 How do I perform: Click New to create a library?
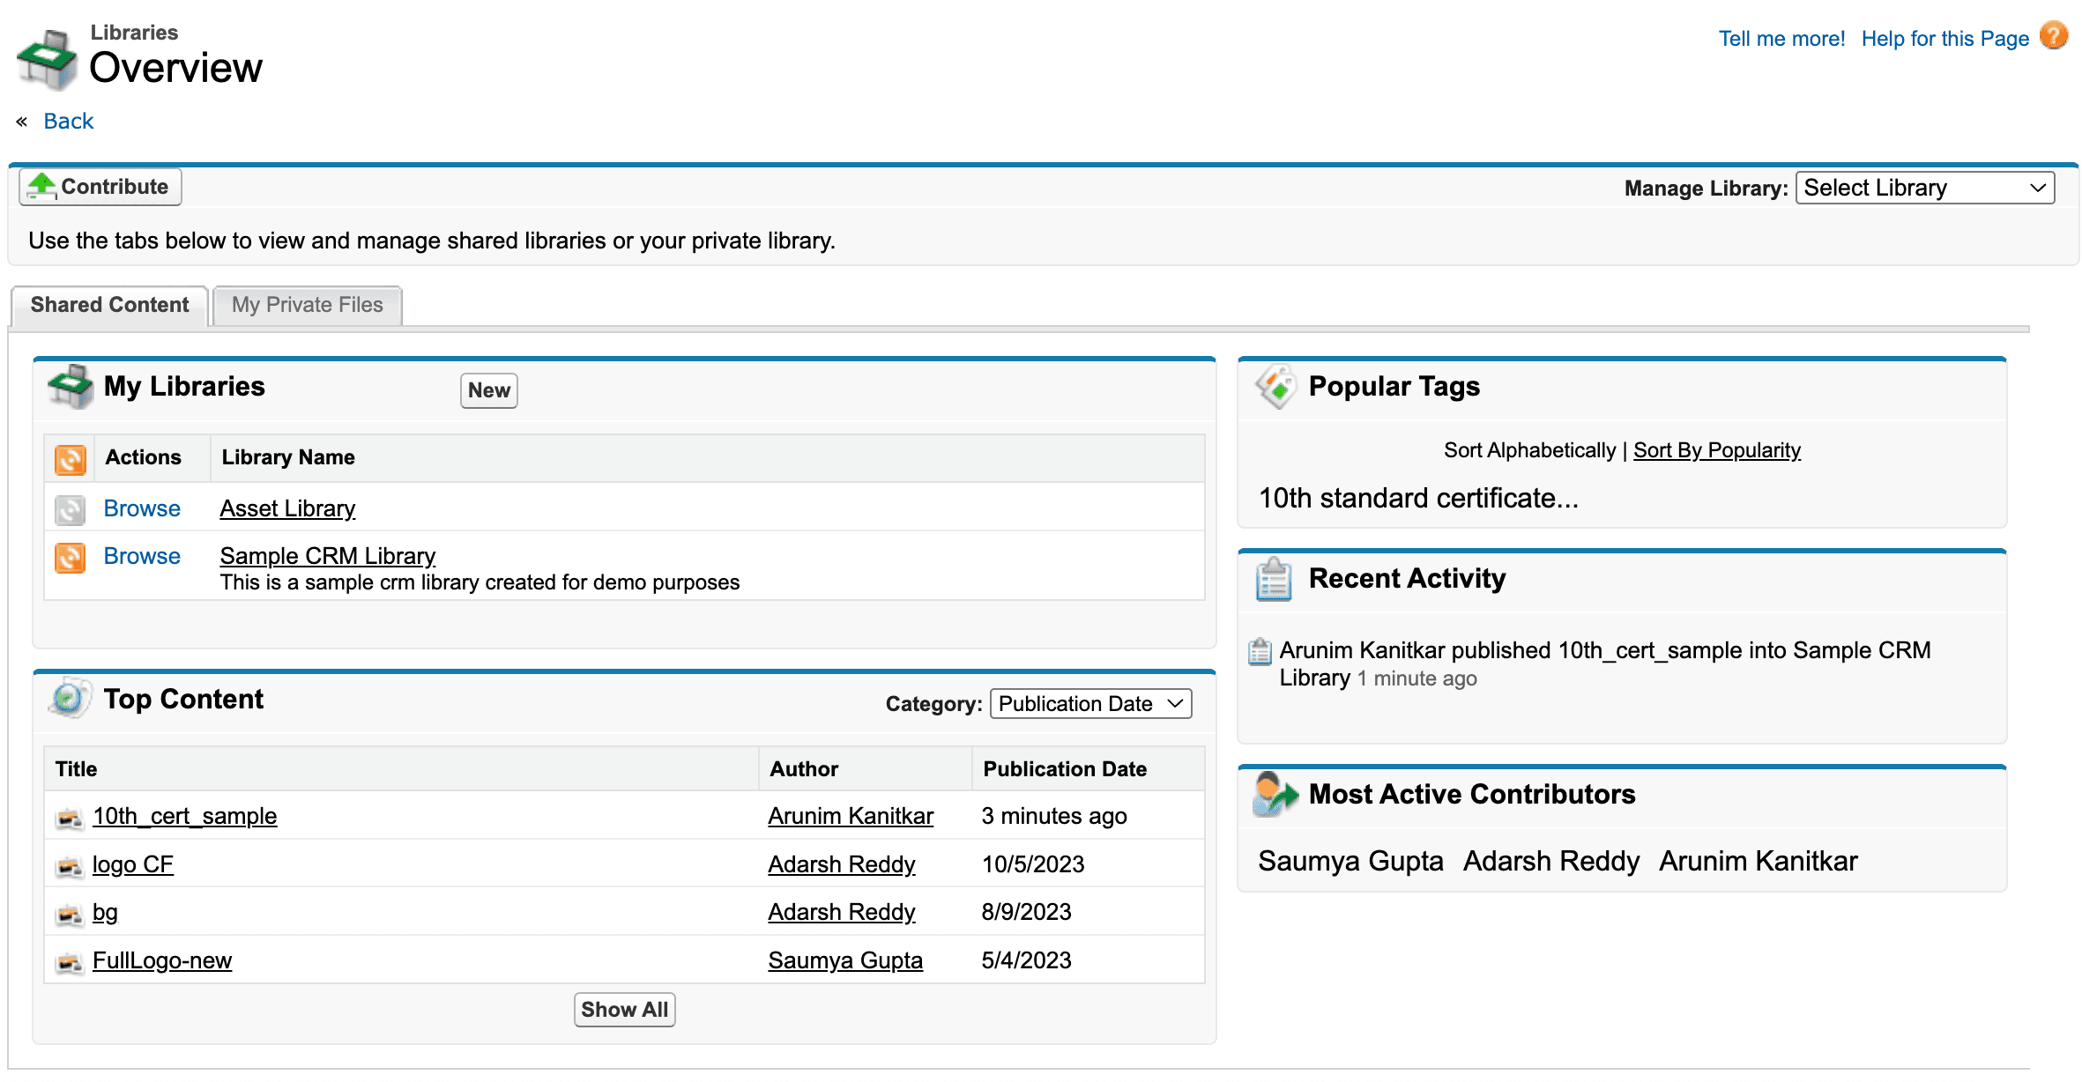(487, 390)
